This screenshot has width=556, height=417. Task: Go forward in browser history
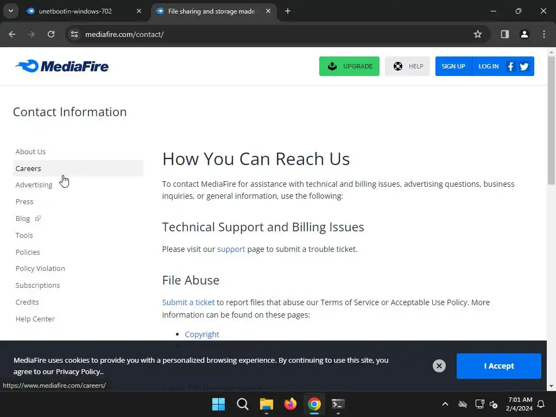tap(31, 34)
